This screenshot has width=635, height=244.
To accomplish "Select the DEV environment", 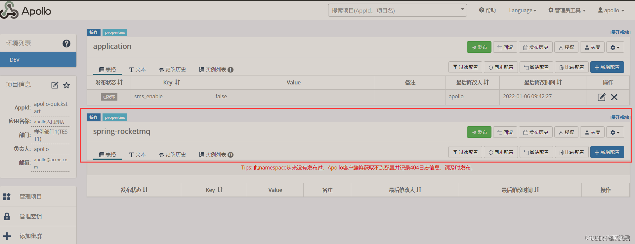I will click(38, 60).
